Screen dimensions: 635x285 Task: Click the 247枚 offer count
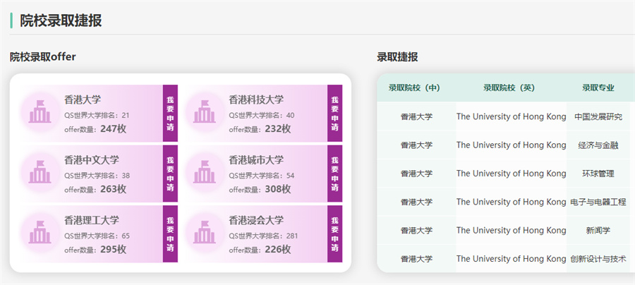[114, 128]
